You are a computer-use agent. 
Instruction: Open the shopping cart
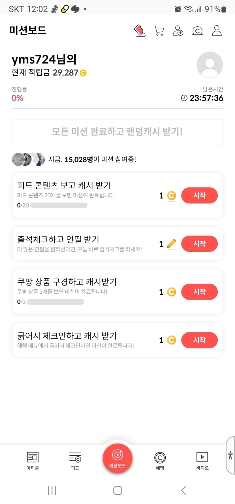point(159,31)
